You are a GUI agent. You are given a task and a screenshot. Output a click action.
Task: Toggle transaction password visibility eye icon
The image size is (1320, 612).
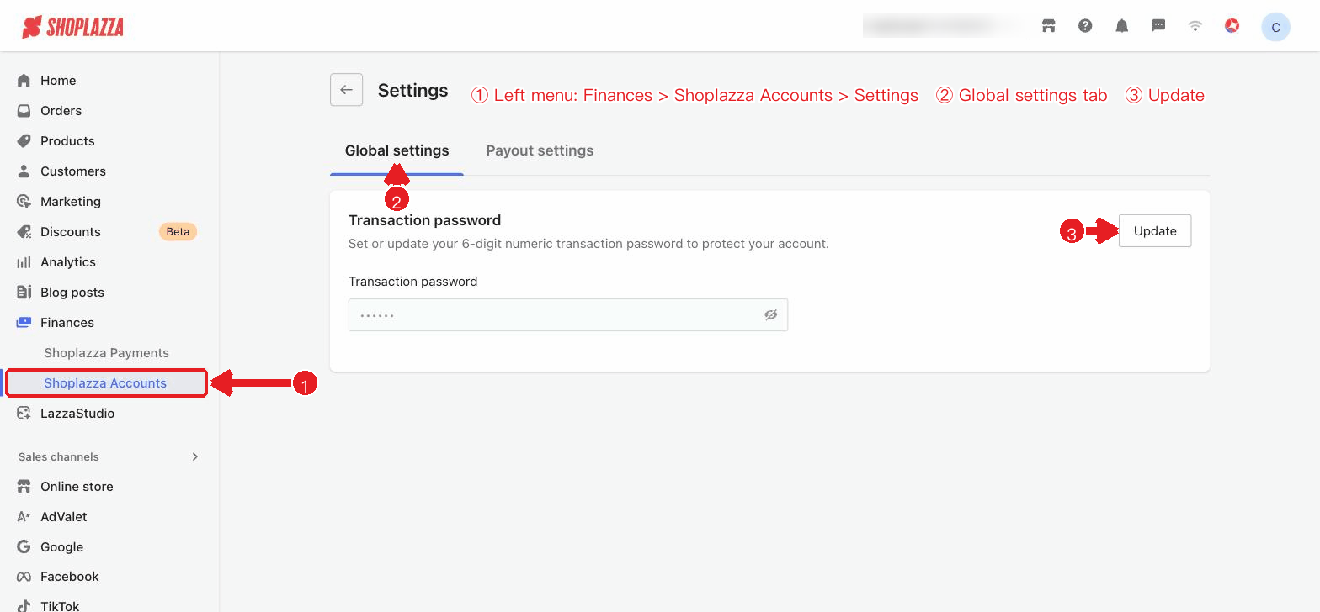(770, 315)
